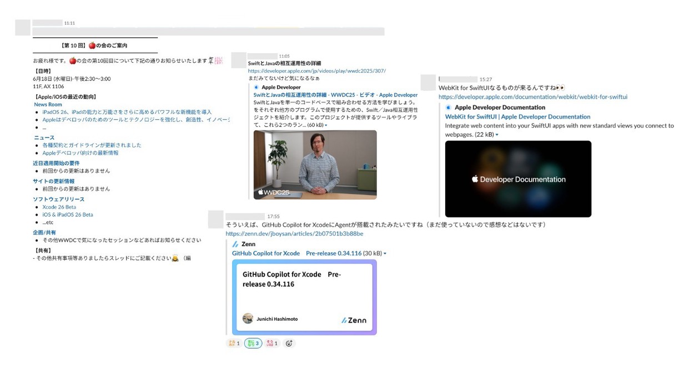
Task: Click the 11:05 message timestamp
Action: pos(284,56)
